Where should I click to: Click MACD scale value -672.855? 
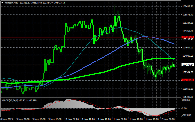pos(187,115)
